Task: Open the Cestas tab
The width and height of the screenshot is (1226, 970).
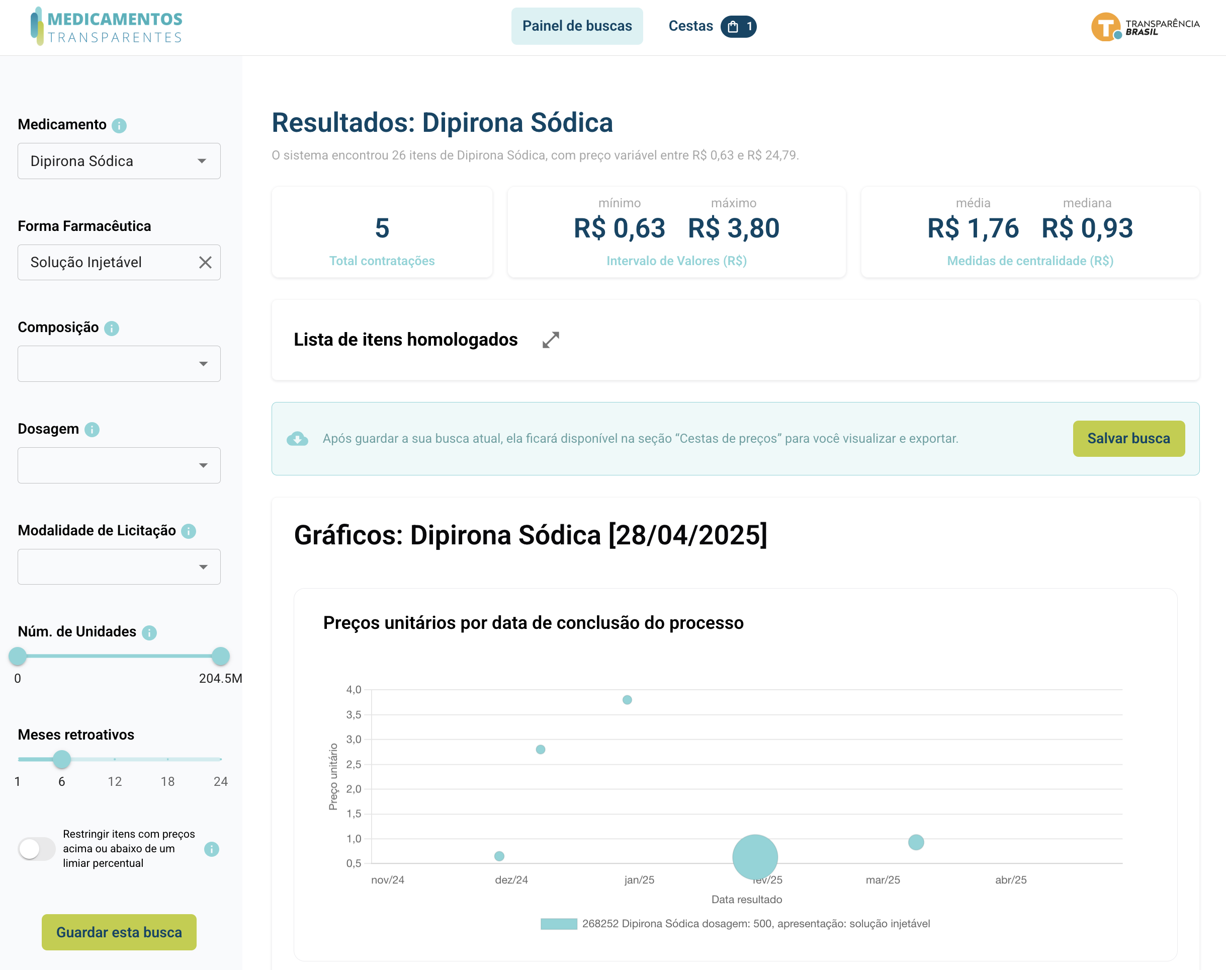Action: tap(712, 26)
